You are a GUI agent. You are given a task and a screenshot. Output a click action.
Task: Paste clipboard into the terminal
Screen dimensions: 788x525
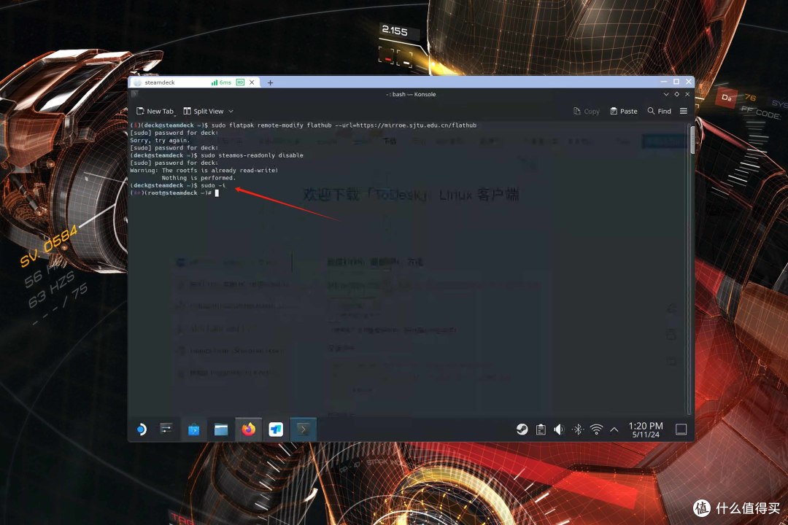[x=624, y=111]
